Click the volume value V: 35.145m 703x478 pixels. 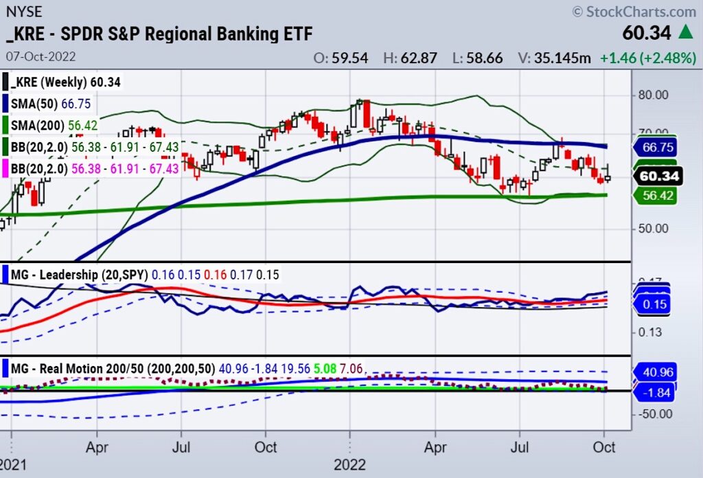coord(554,58)
